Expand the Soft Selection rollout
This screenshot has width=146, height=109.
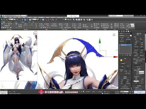pyautogui.click(x=125, y=77)
